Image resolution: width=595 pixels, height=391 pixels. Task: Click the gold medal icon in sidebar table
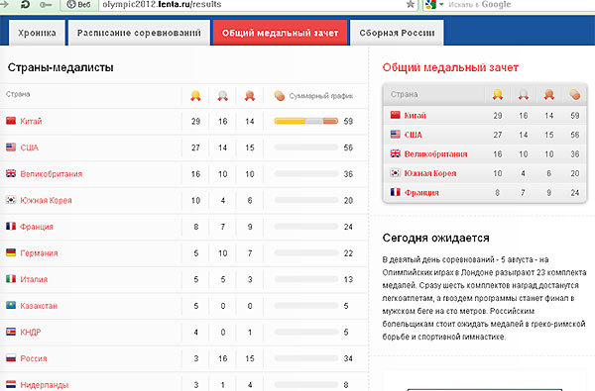(x=498, y=94)
